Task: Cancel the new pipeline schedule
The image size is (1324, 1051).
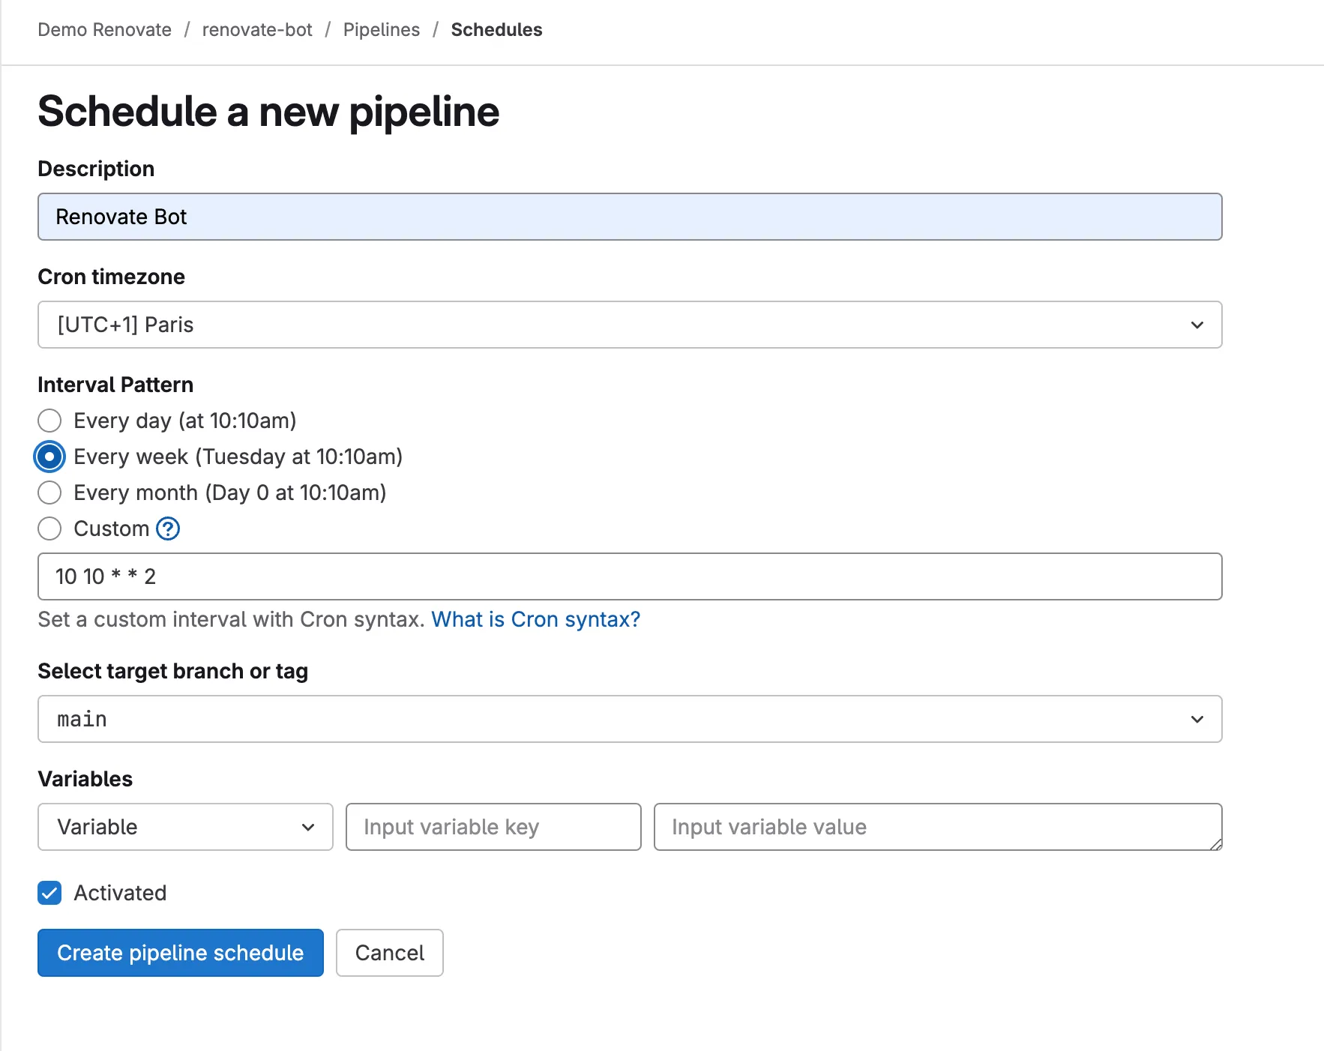Action: coord(389,953)
